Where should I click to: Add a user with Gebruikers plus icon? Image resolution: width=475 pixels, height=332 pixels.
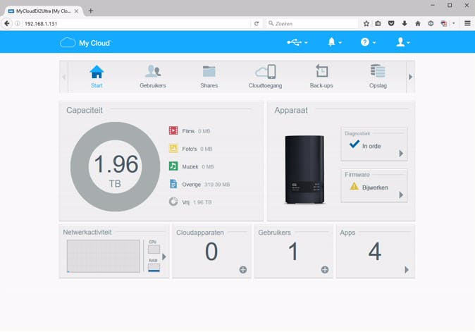pos(325,269)
